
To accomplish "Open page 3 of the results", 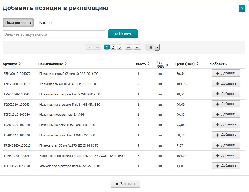I will pos(119,47).
